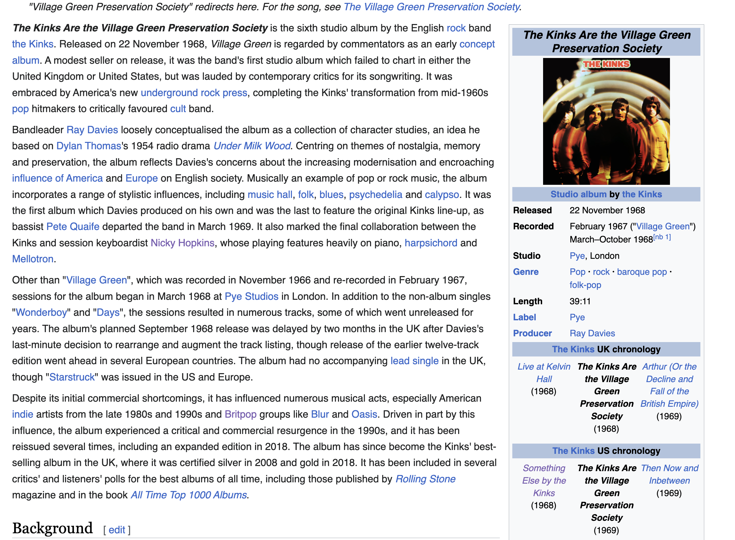Open All Time Top 1000 Albums link
Viewport: 735px width, 540px height.
coord(189,495)
